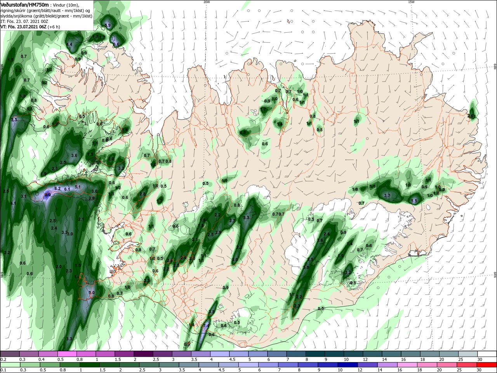This screenshot has width=497, height=373.
Task: Click the 7.4 precipitation value on the map
Action: [x=207, y=326]
